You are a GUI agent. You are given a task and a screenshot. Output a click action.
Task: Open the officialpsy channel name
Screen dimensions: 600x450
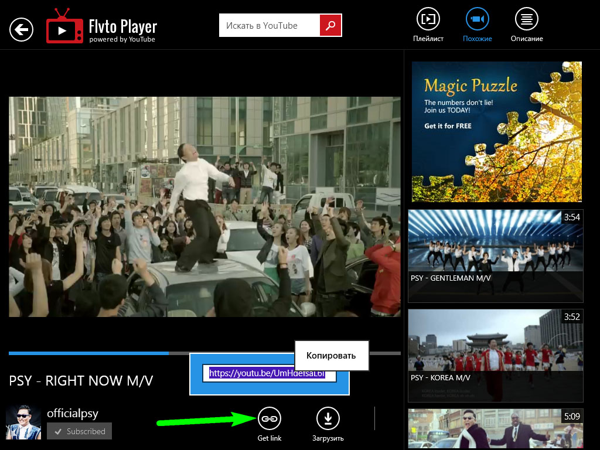click(73, 413)
